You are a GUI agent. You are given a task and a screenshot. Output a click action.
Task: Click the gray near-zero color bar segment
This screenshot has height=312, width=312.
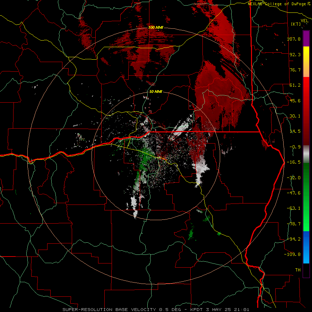point(306,154)
